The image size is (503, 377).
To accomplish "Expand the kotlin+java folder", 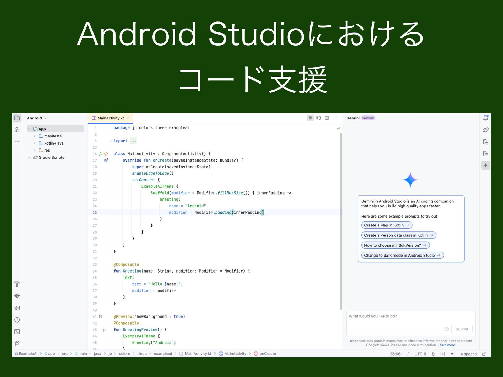I will click(35, 143).
